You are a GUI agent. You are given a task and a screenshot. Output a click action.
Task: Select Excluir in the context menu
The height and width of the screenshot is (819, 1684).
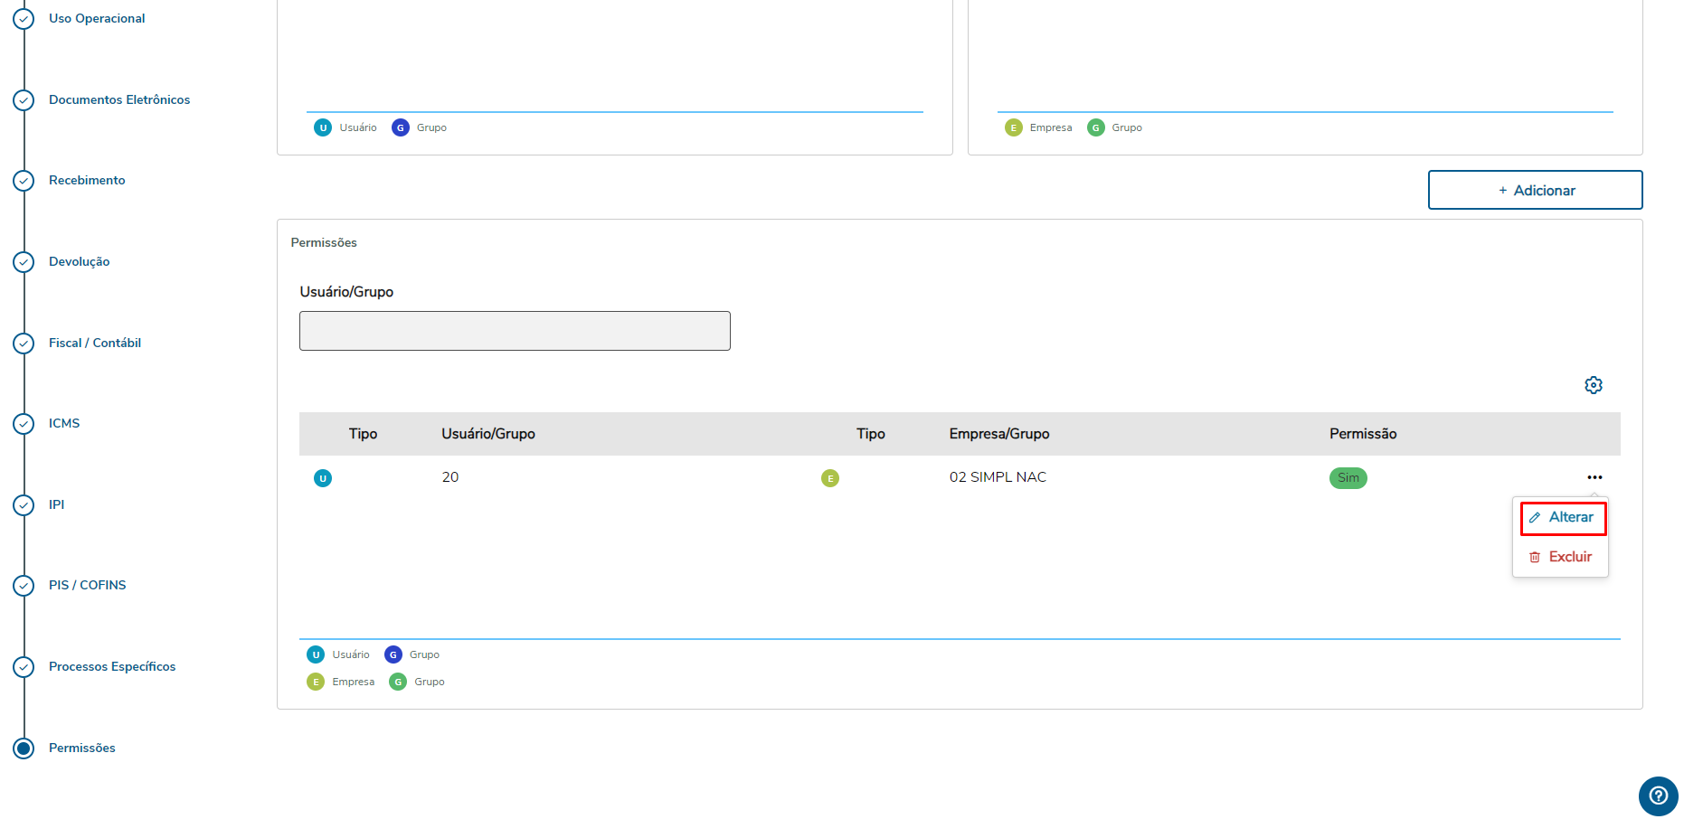coord(1561,557)
